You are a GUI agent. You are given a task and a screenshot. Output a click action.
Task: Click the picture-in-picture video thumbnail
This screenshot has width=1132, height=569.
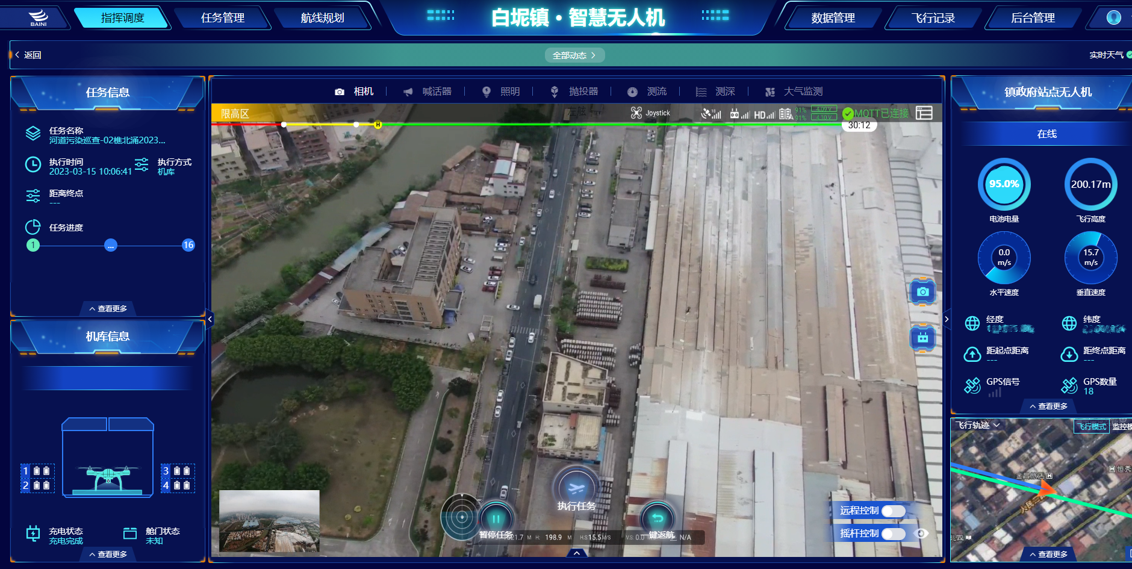269,521
